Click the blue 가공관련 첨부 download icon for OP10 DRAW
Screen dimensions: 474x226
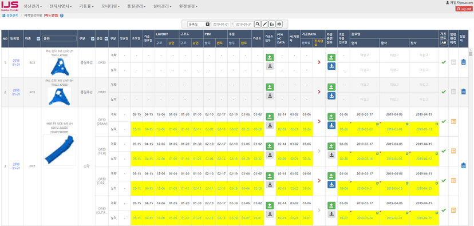point(331,125)
